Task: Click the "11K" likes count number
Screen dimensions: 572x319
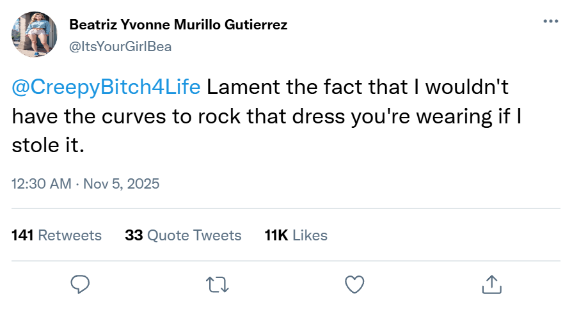Action: pos(276,235)
